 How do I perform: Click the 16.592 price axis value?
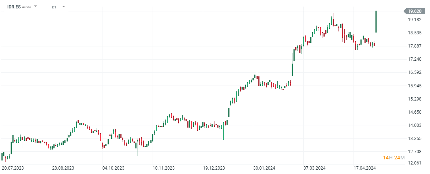coord(414,72)
